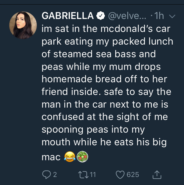This screenshot has height=185, width=184.
Task: Open tweet options with the down chevron
Action: tap(172, 17)
